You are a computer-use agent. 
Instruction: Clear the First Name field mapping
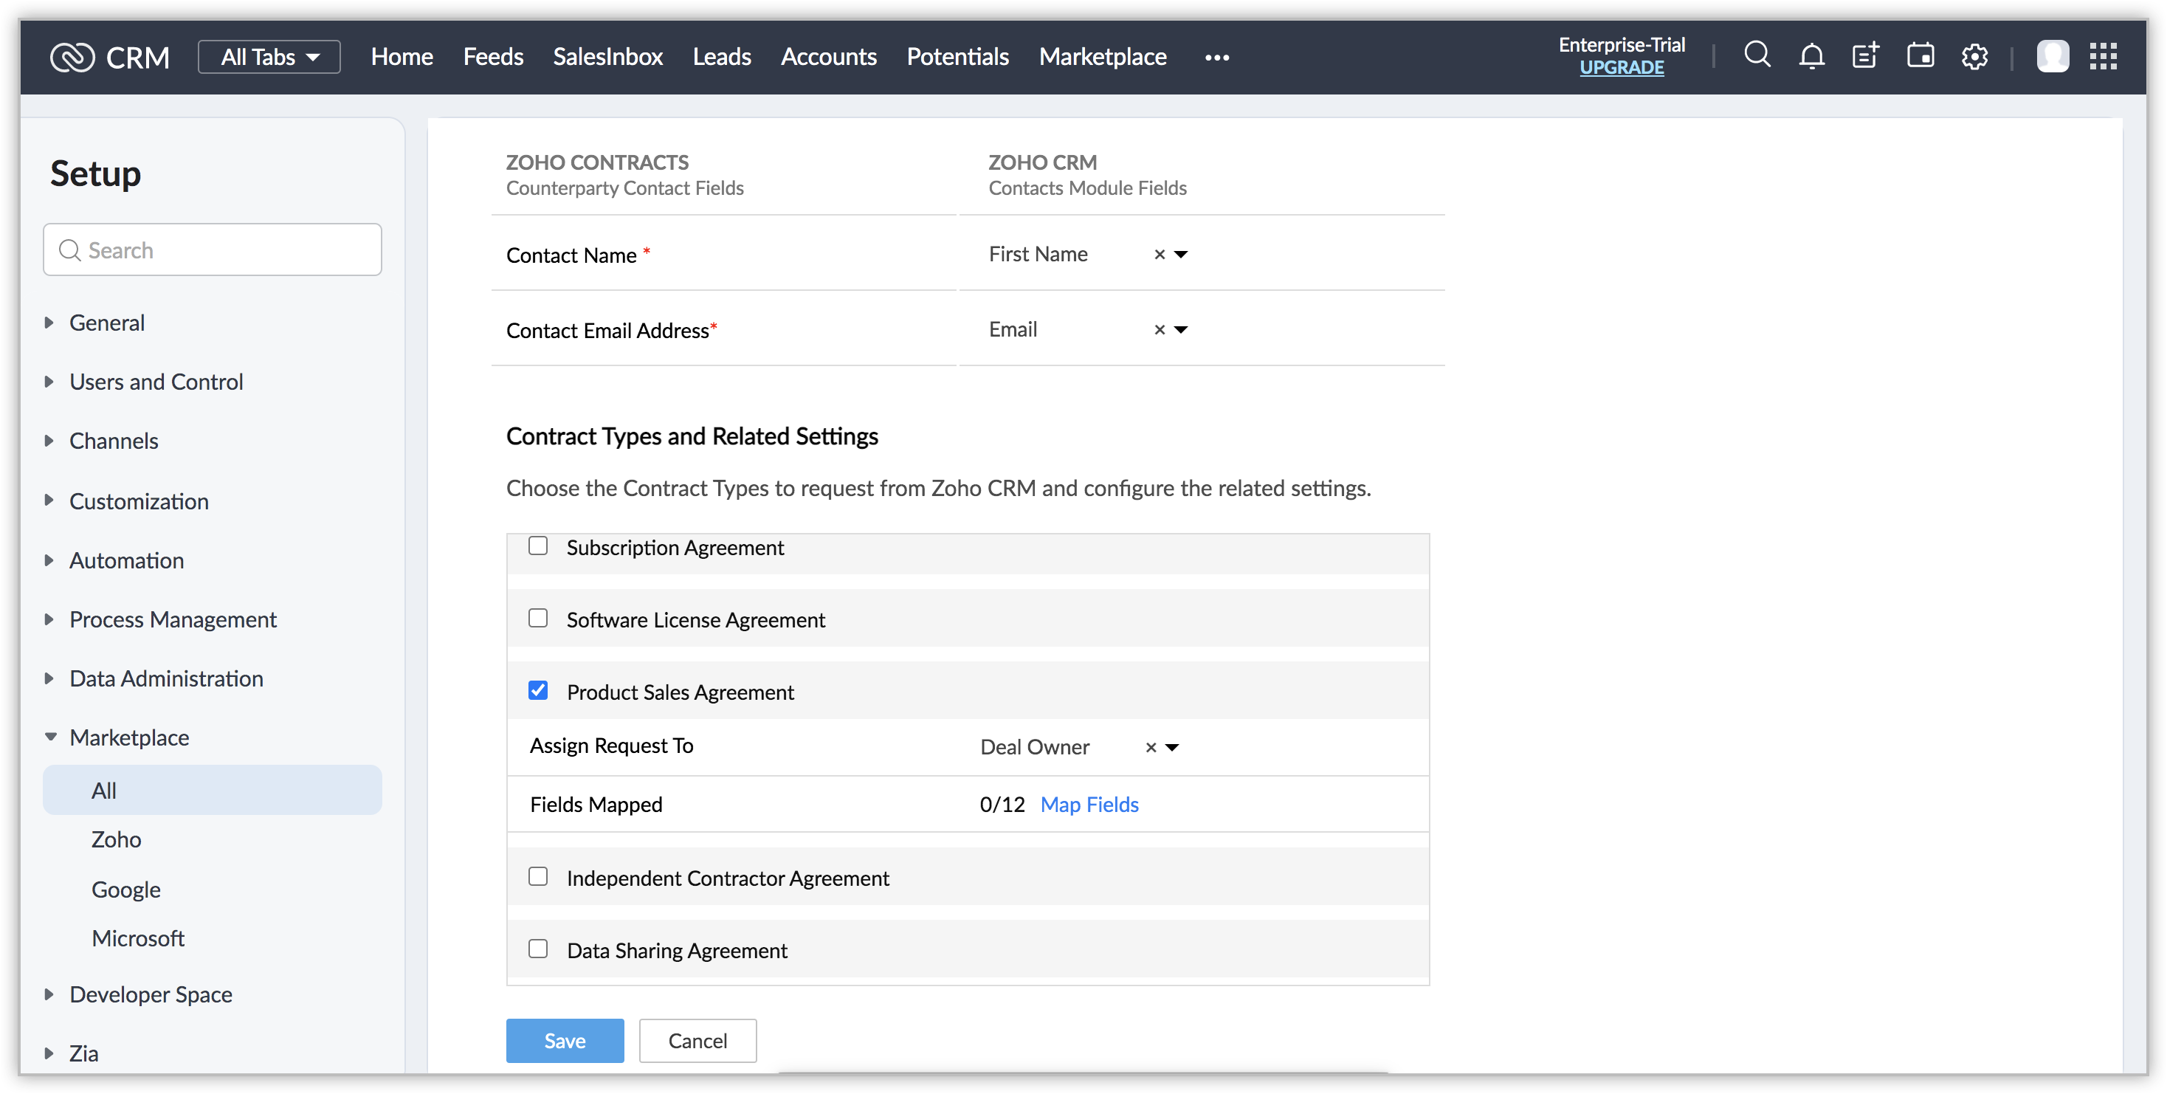[1160, 254]
